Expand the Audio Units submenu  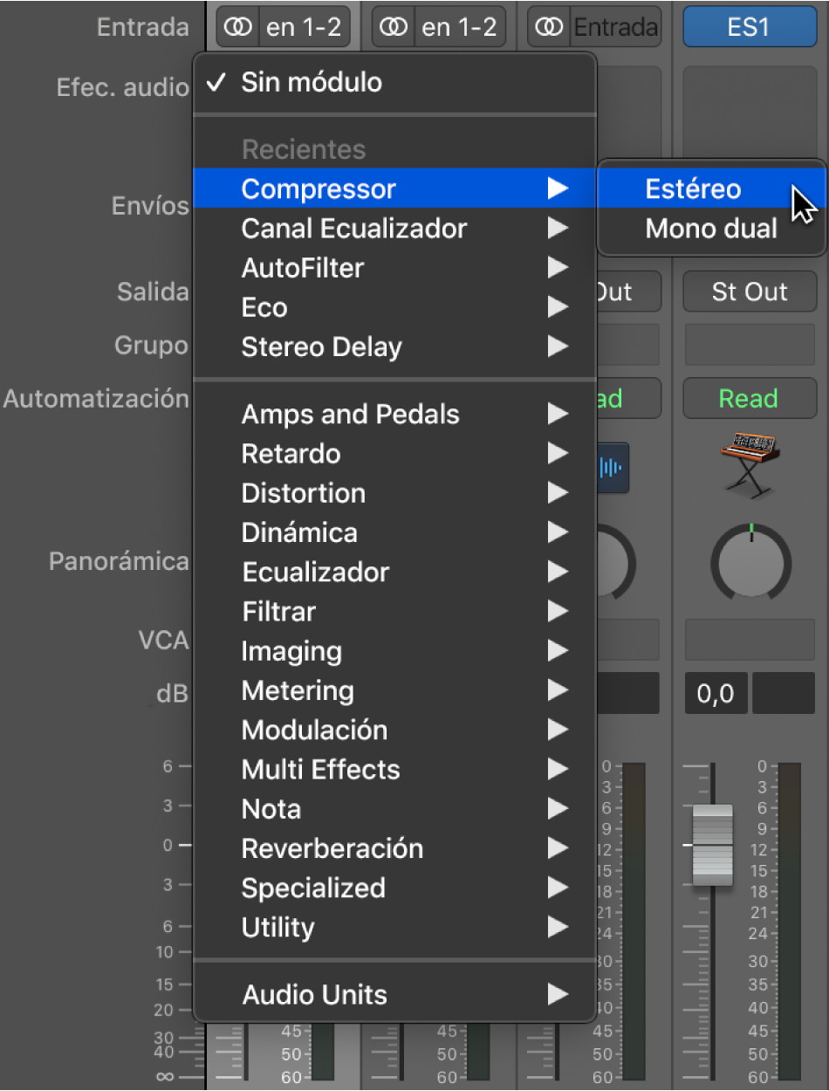[x=314, y=995]
